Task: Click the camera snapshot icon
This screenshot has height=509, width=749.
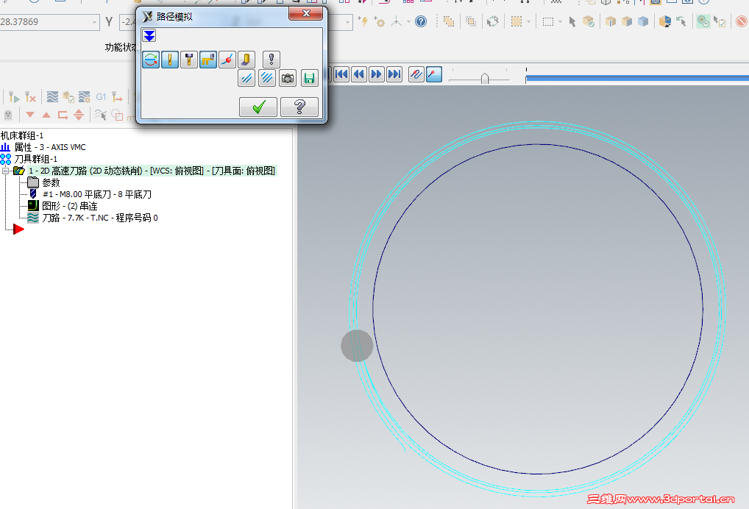Action: click(288, 78)
